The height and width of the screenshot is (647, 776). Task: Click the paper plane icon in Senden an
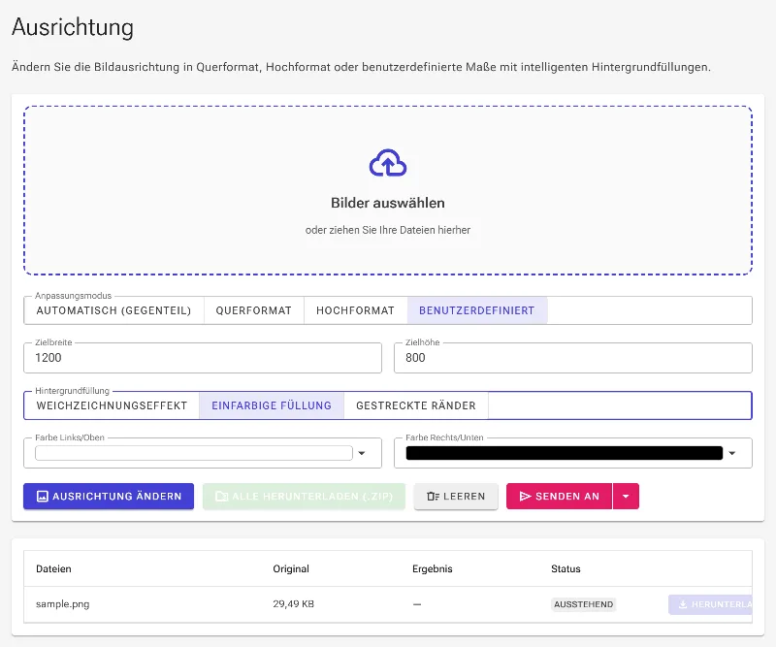[525, 496]
